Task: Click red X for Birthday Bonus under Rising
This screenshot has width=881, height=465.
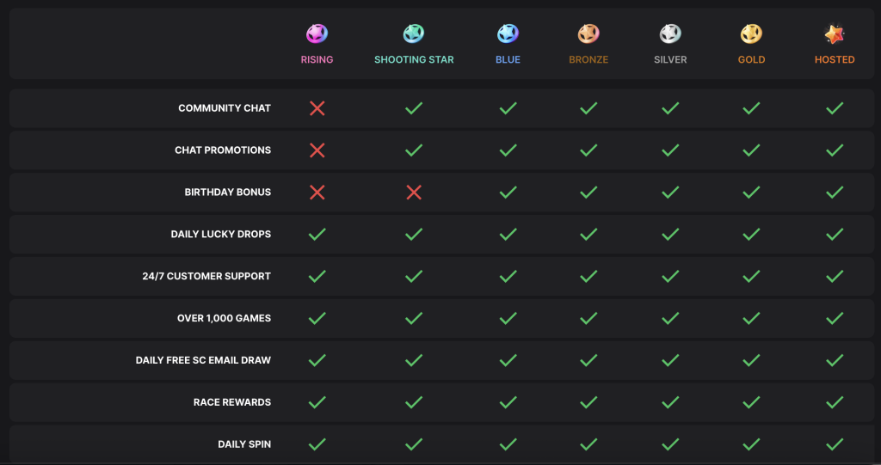Action: [x=317, y=192]
